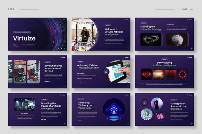
Task: Click Read More on Enhancing Efficiency slide
Action: (80, 120)
